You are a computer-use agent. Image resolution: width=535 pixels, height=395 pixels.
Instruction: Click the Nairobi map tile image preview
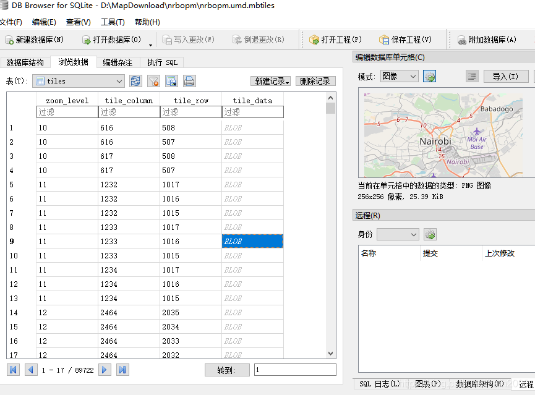(x=443, y=135)
